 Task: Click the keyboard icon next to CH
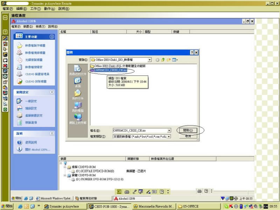tap(127, 192)
